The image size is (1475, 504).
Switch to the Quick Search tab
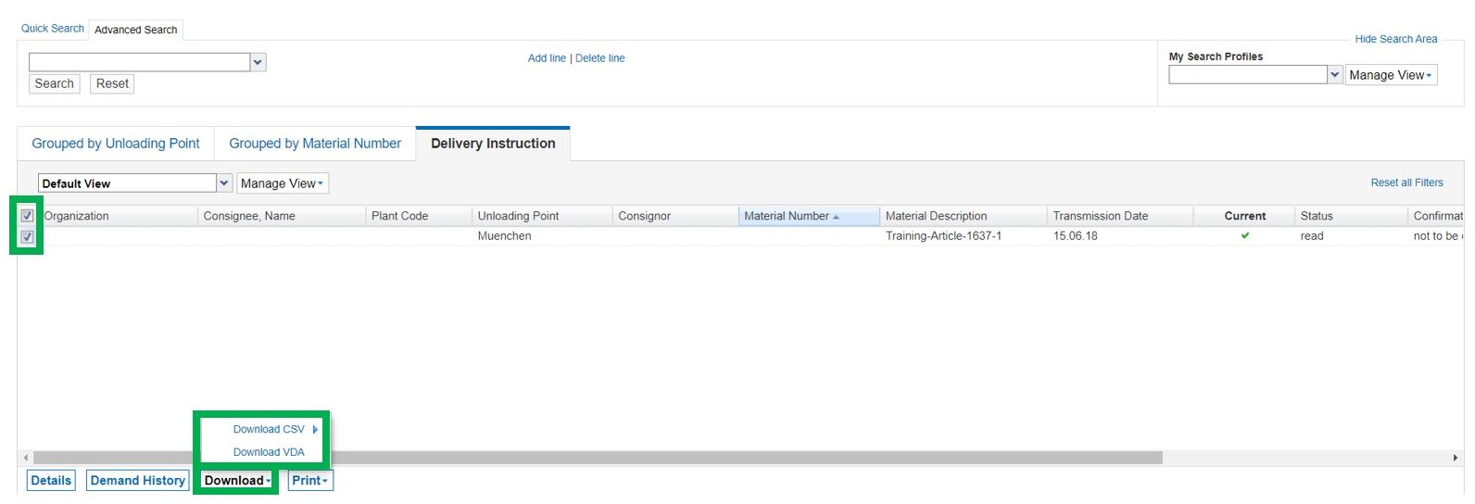tap(53, 29)
